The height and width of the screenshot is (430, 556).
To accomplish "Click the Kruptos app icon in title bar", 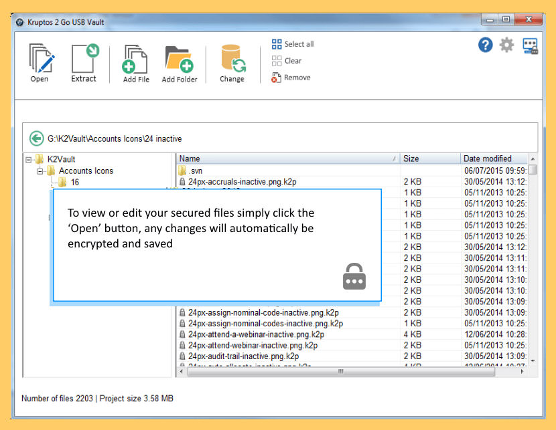I will pyautogui.click(x=20, y=22).
